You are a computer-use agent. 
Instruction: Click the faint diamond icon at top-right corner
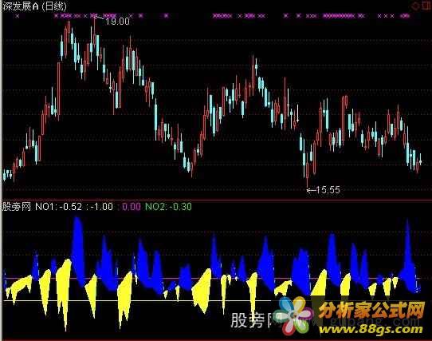(x=415, y=6)
